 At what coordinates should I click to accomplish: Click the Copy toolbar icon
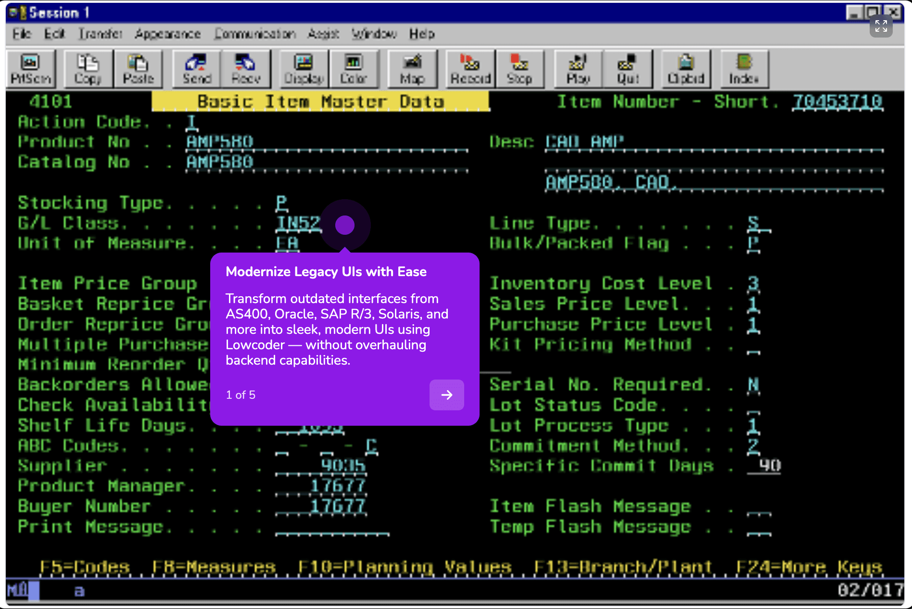pos(88,69)
